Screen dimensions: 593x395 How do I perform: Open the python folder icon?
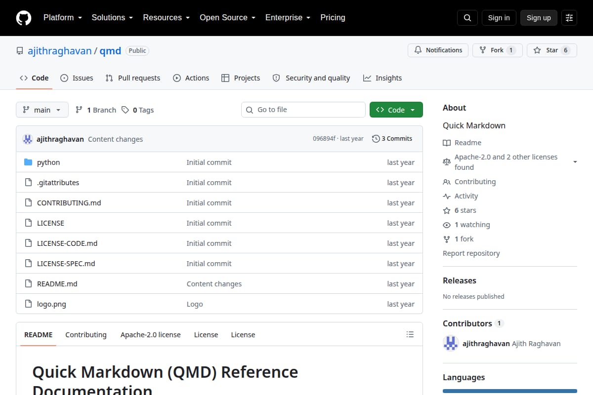click(x=28, y=162)
